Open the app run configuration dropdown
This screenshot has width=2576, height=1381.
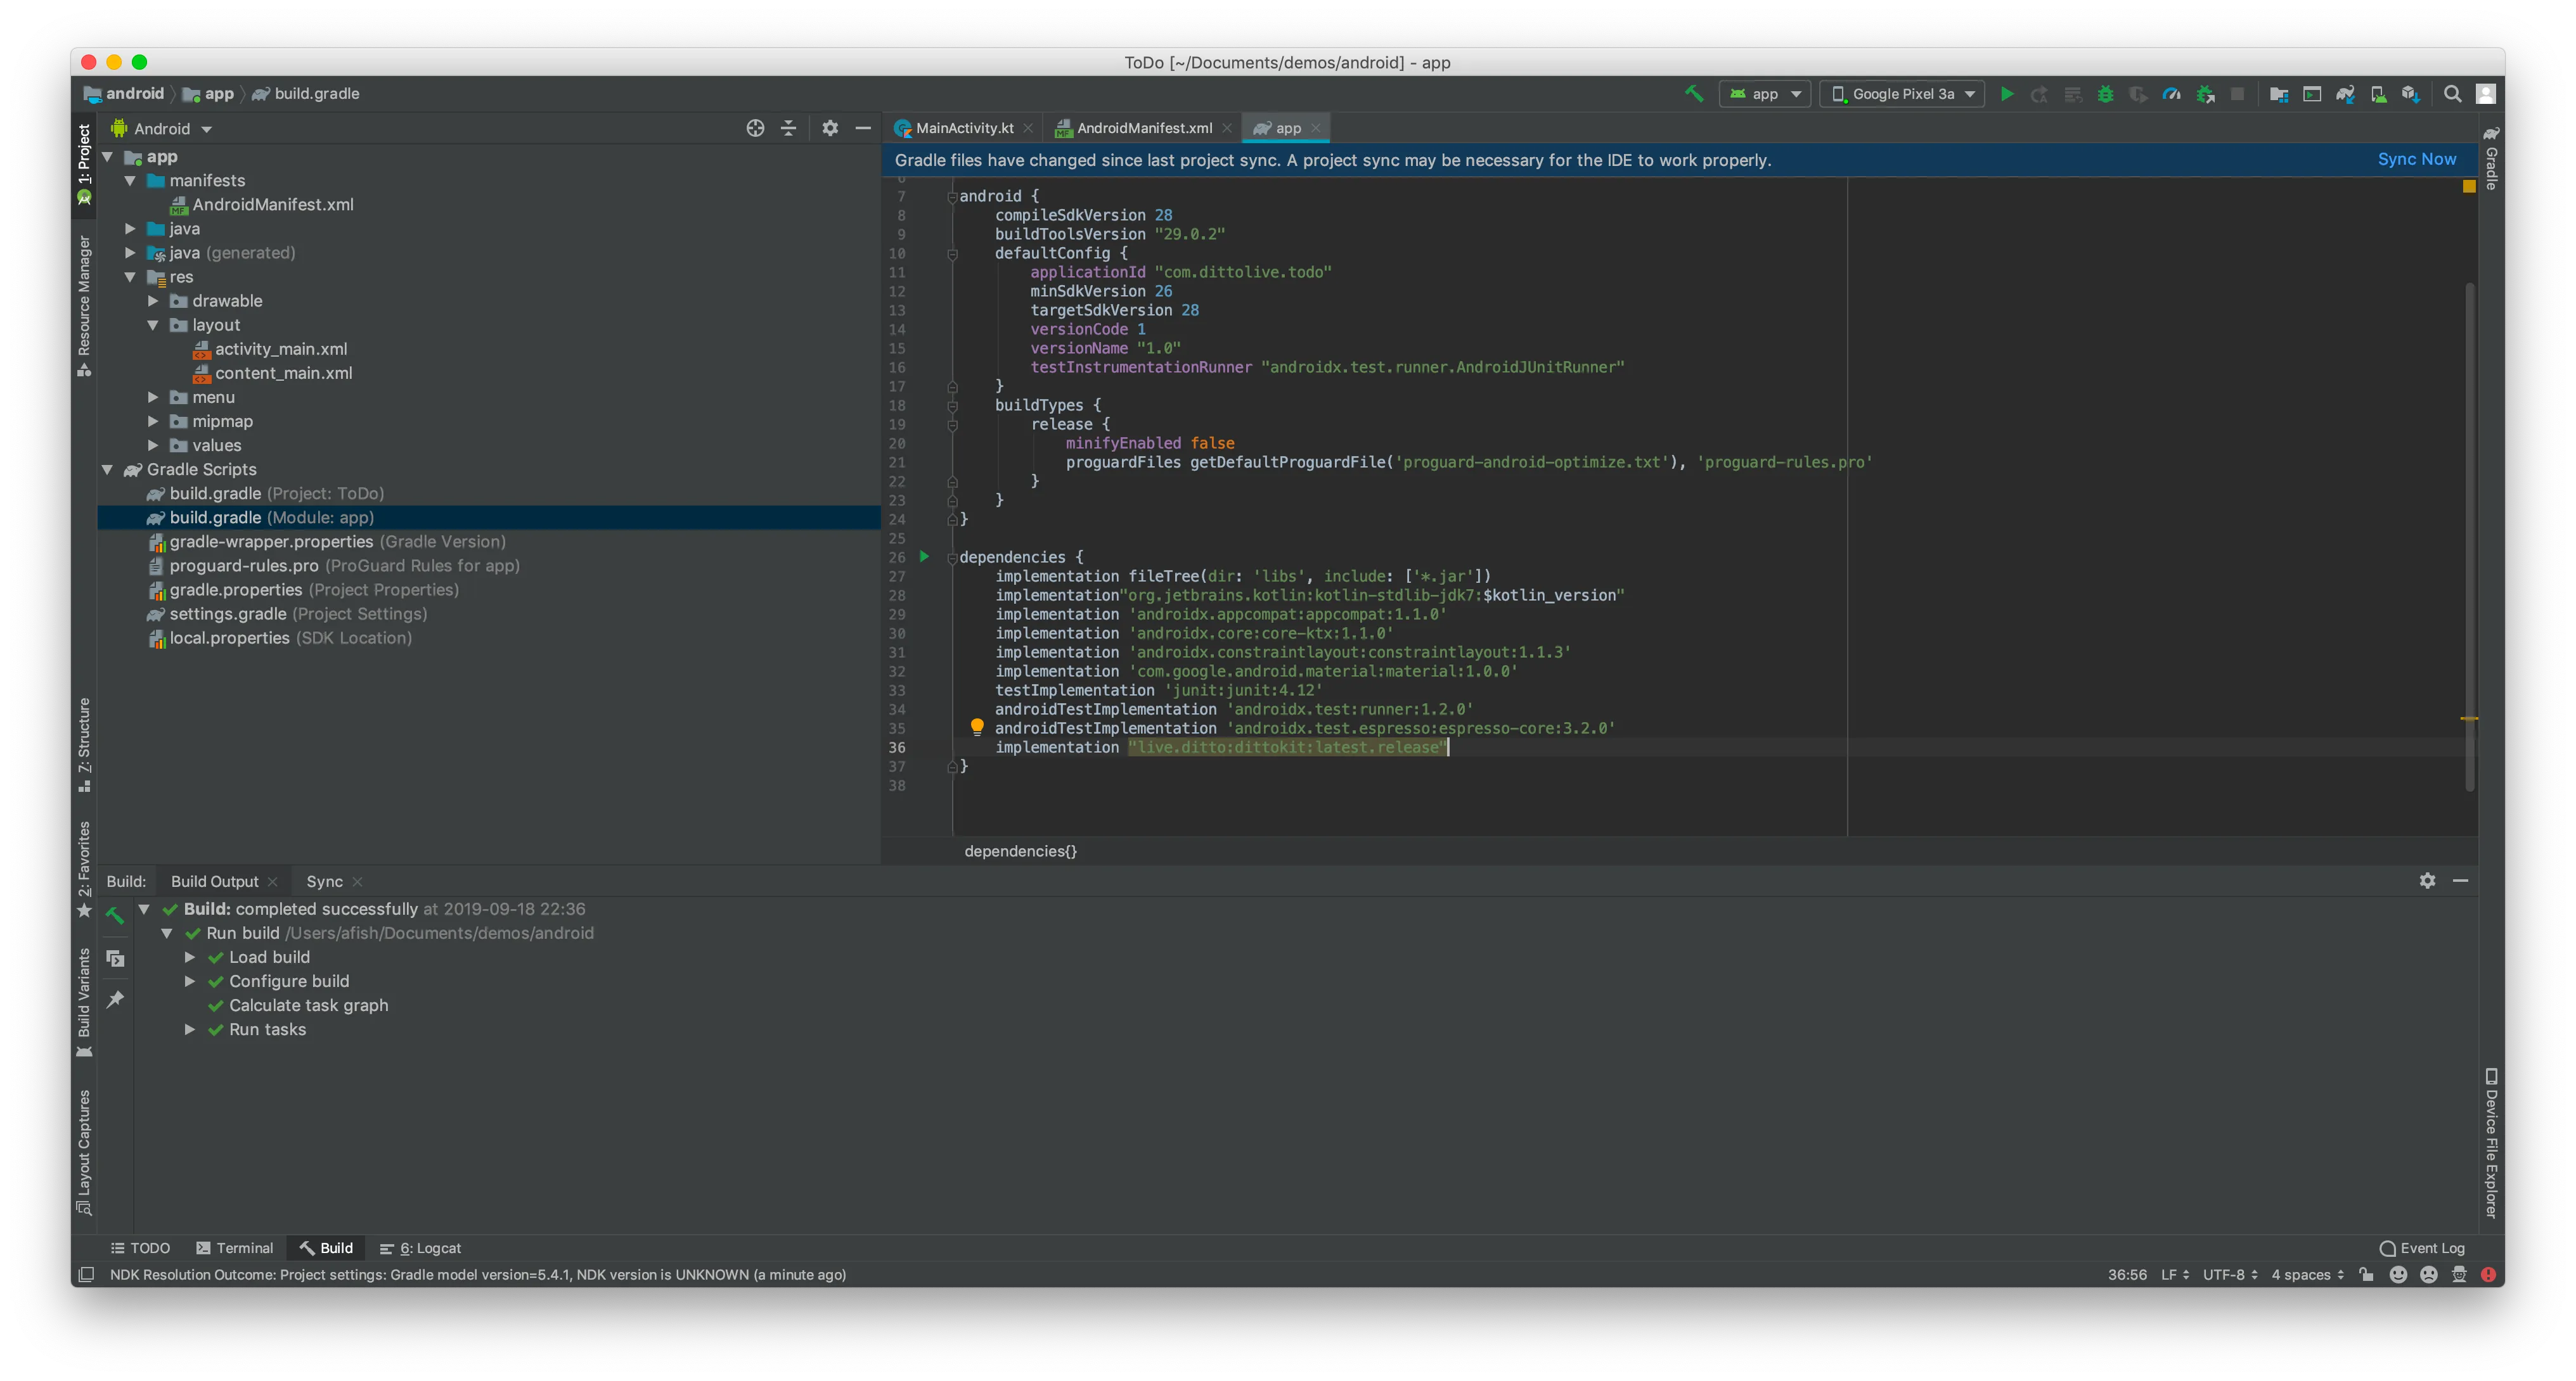(x=1765, y=94)
